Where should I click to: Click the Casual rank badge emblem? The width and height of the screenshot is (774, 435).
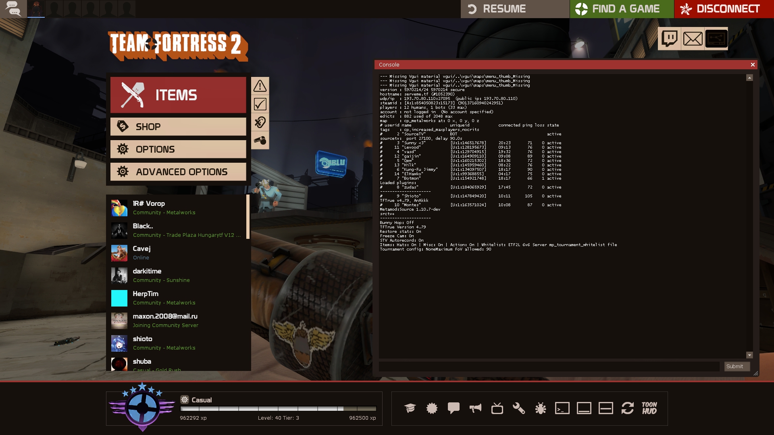(142, 407)
